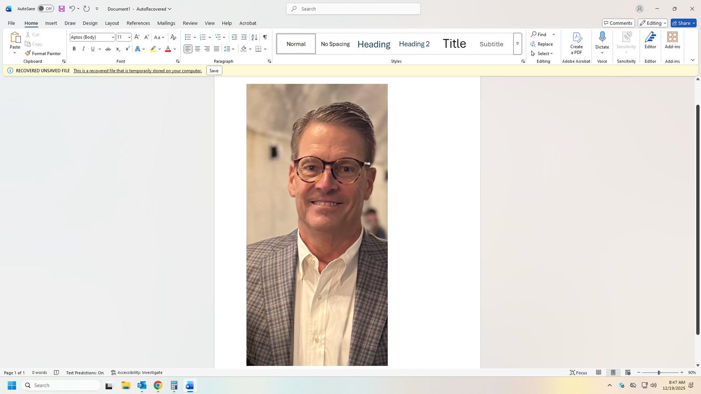Toggle AutoSave switch on
701x394 pixels.
46,9
